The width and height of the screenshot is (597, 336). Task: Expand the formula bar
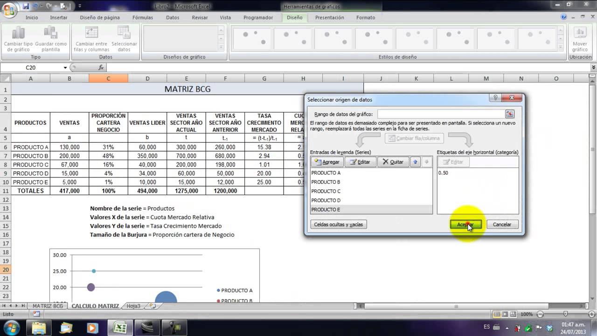[x=593, y=68]
